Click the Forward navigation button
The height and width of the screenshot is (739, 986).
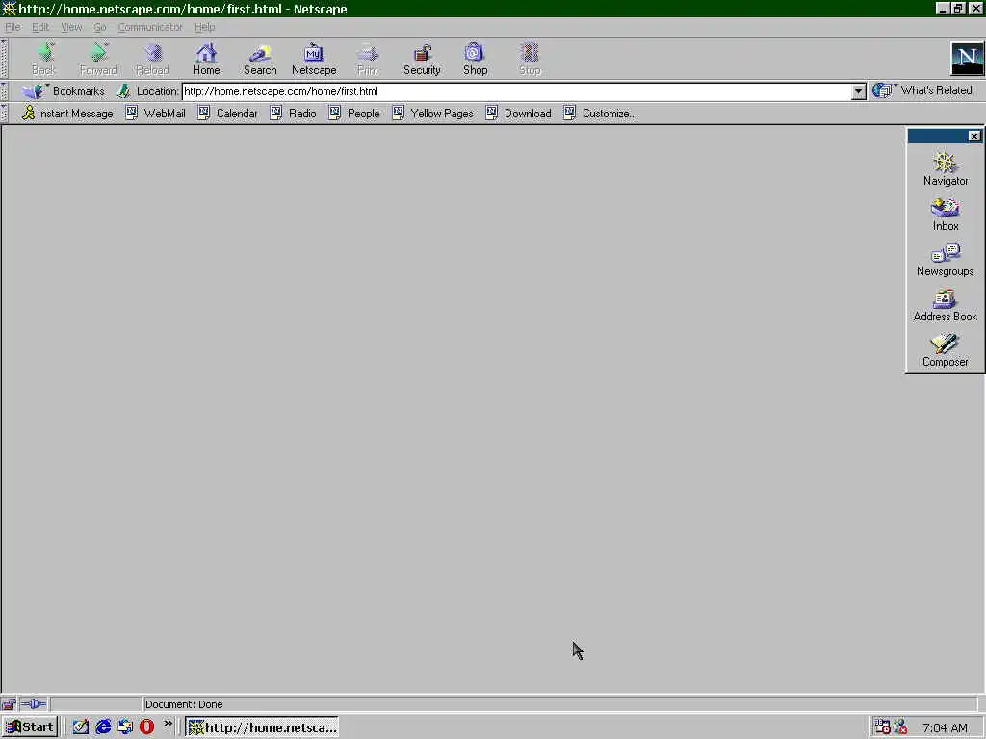[x=98, y=59]
